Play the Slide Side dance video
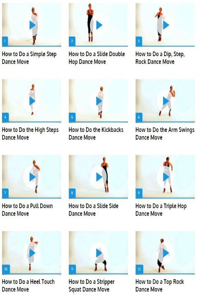Viewport: 197px width, 295px height. click(x=98, y=177)
